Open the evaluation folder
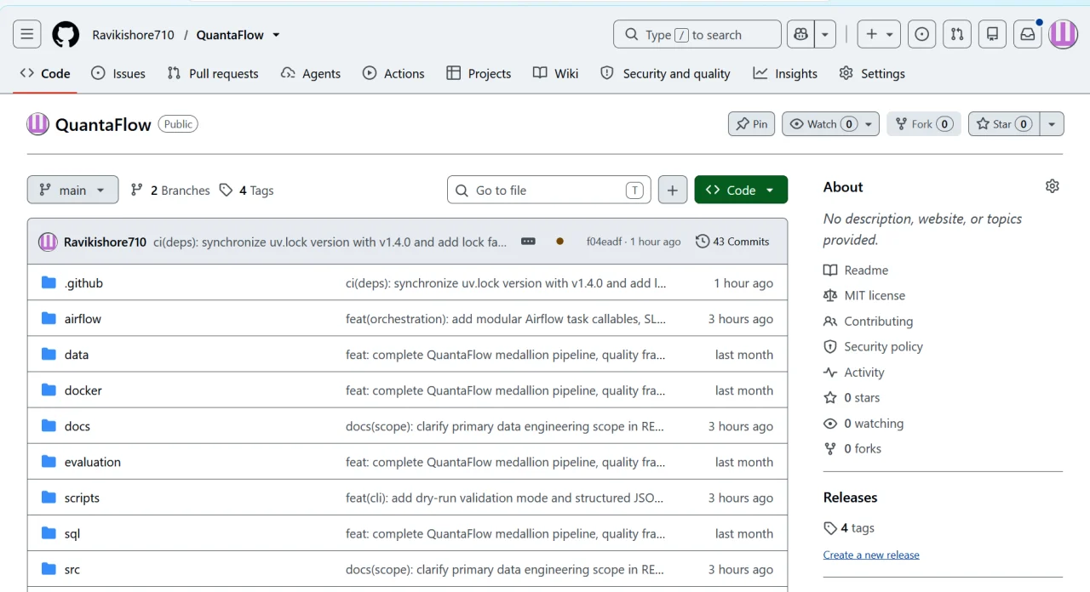 click(93, 462)
